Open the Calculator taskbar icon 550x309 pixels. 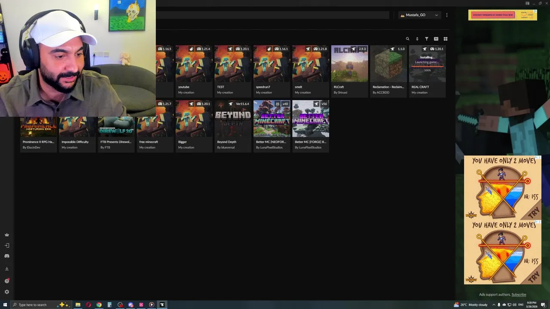(110, 305)
